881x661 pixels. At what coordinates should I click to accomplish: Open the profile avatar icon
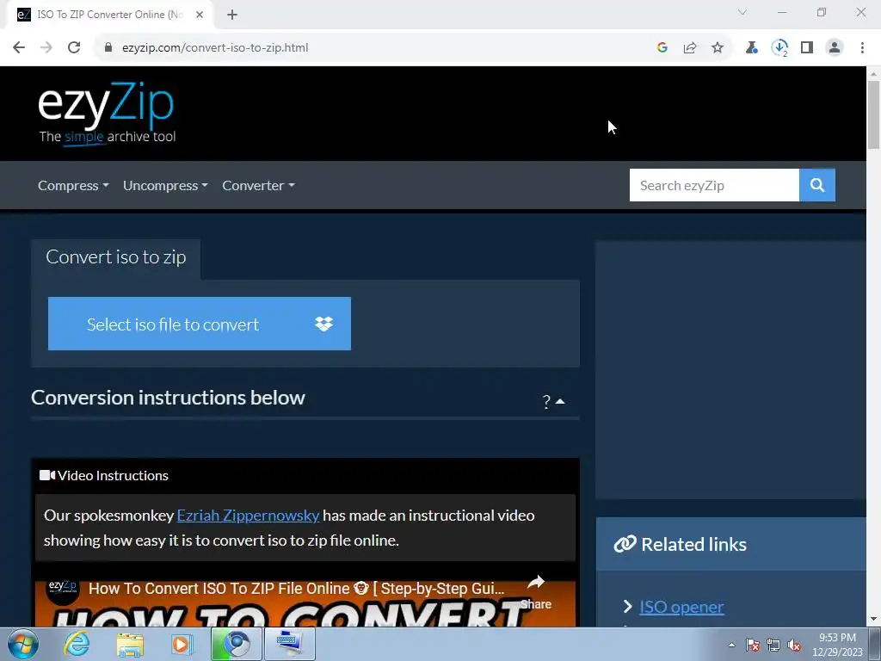coord(835,48)
